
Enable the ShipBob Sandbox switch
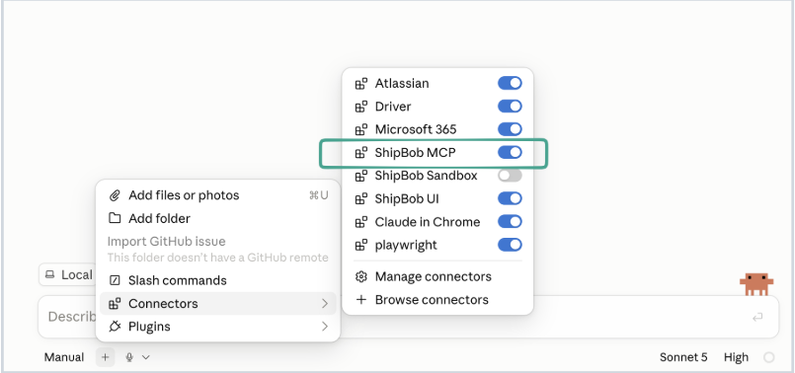click(x=510, y=176)
